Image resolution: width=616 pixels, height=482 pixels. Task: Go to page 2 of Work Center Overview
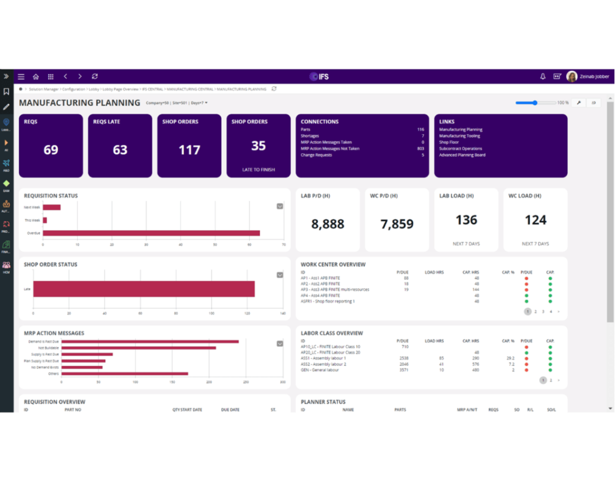pos(536,312)
